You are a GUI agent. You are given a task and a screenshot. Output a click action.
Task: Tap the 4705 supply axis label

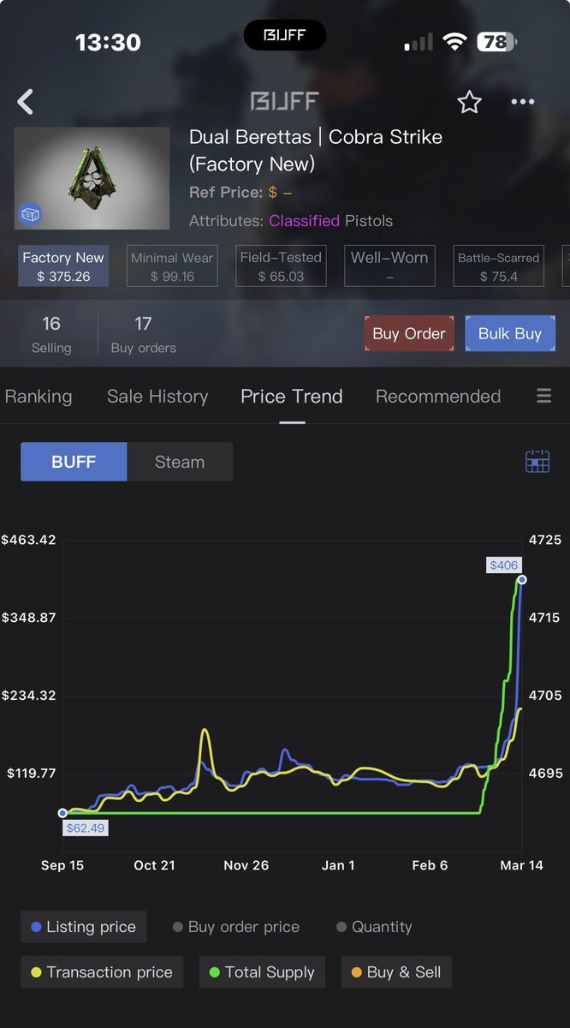point(546,695)
